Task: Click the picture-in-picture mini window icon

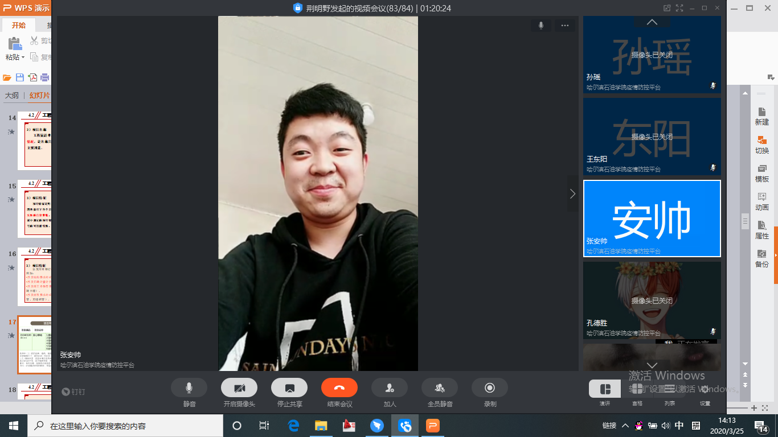Action: click(x=667, y=8)
